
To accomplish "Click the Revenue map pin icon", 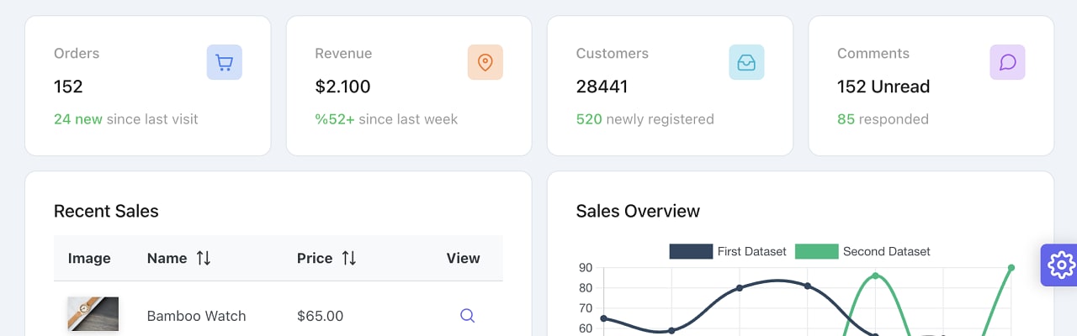I will [x=485, y=62].
